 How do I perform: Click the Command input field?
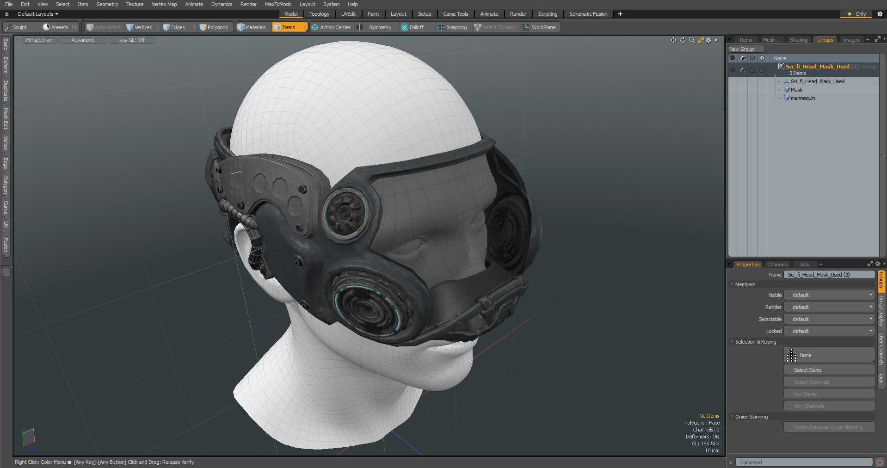pos(804,462)
